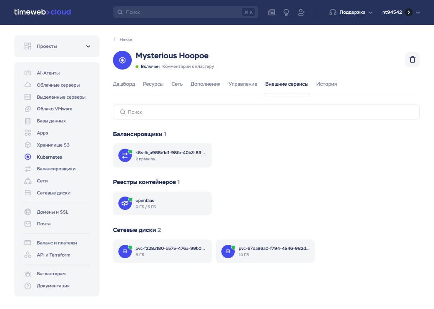Select the Сеть tab

[x=177, y=84]
